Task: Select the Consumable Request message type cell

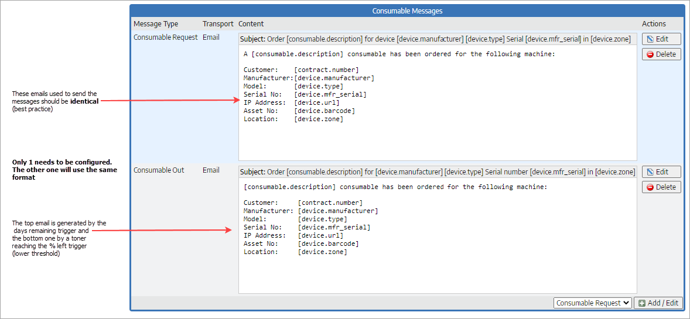Action: click(165, 37)
